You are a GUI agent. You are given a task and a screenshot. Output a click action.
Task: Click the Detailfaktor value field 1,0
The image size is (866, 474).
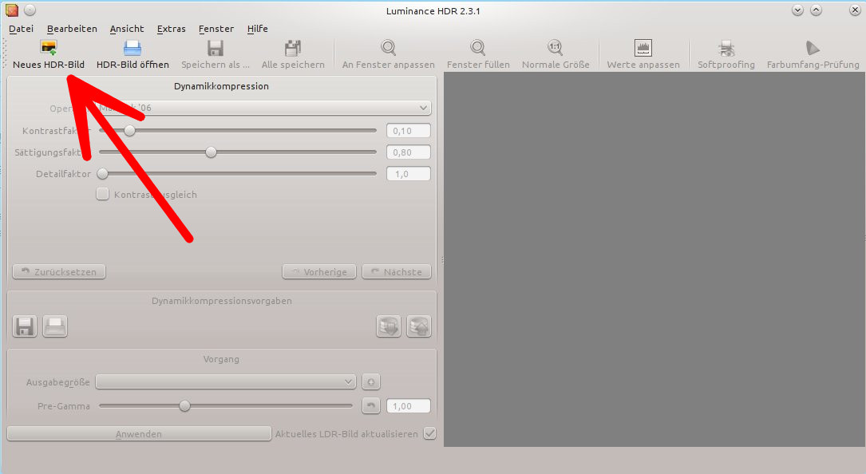[x=409, y=174]
